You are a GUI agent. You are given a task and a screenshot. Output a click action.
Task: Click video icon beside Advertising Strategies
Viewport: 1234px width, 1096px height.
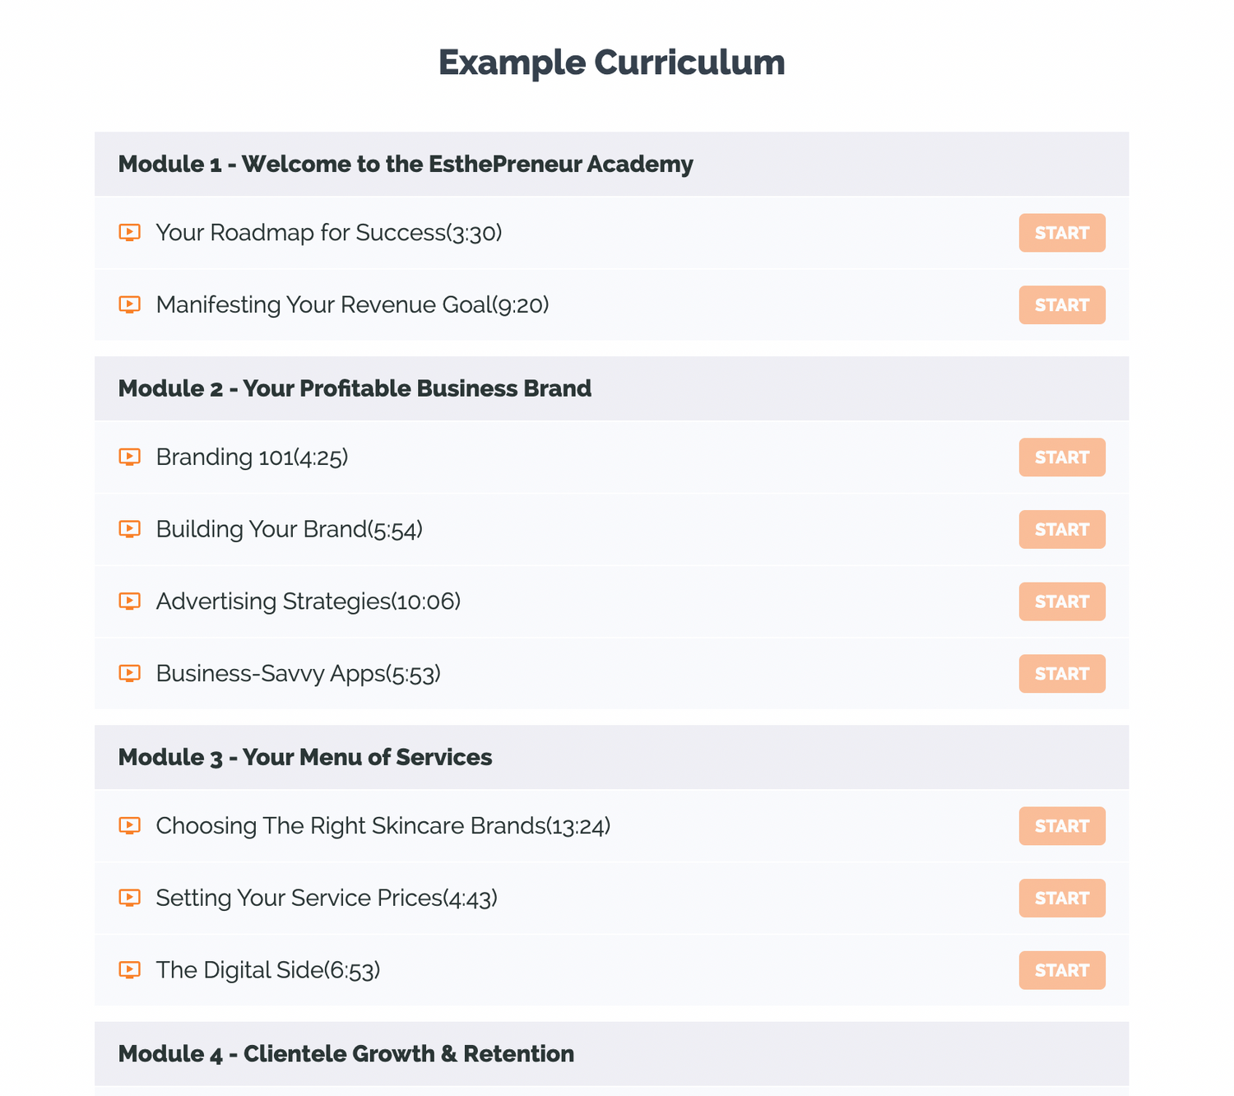pos(129,601)
